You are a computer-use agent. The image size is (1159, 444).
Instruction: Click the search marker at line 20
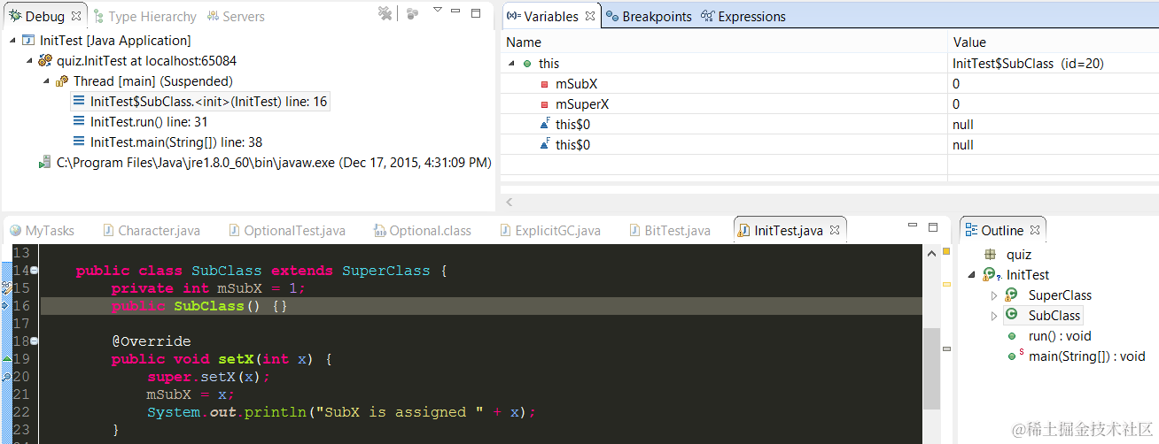tap(6, 377)
